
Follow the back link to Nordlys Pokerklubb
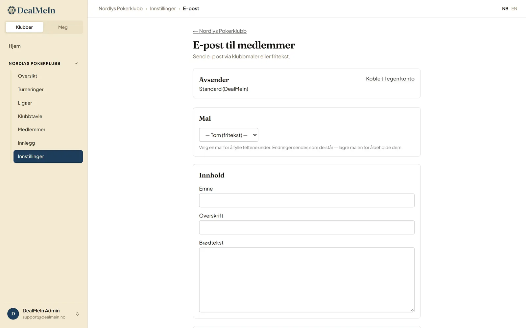220,31
